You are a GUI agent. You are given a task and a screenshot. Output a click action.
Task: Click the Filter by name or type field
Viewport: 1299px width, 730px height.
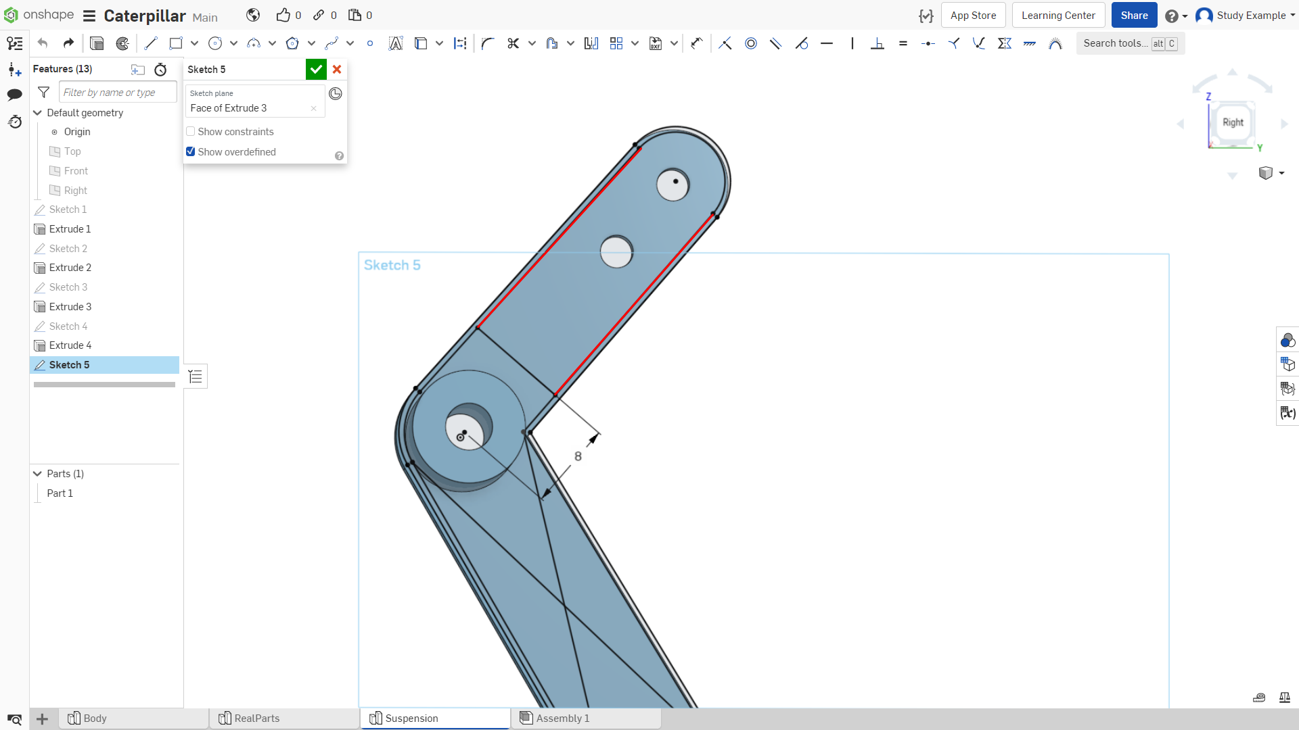118,93
